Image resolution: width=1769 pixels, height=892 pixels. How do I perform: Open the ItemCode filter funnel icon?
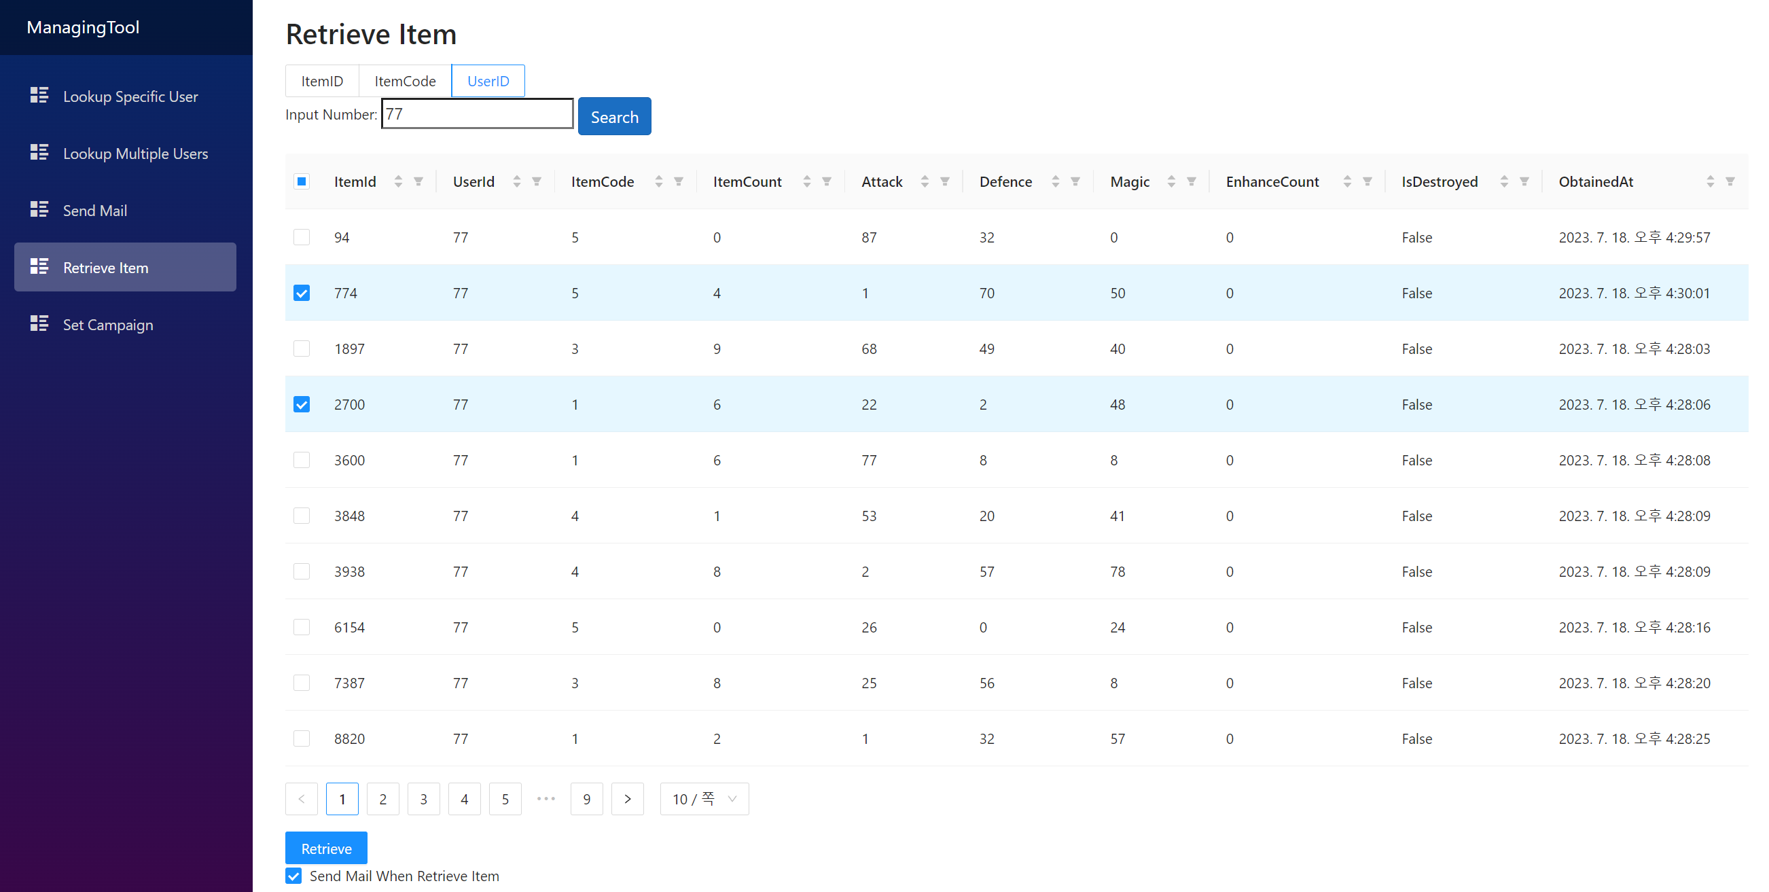tap(679, 181)
